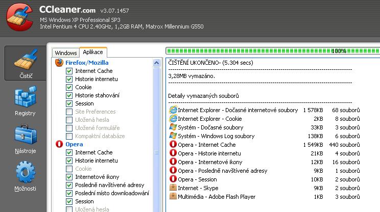Image resolution: width=380 pixels, height=212 pixels.
Task: Click the Multimédia Adobe Flash Player icon
Action: pyautogui.click(x=173, y=197)
